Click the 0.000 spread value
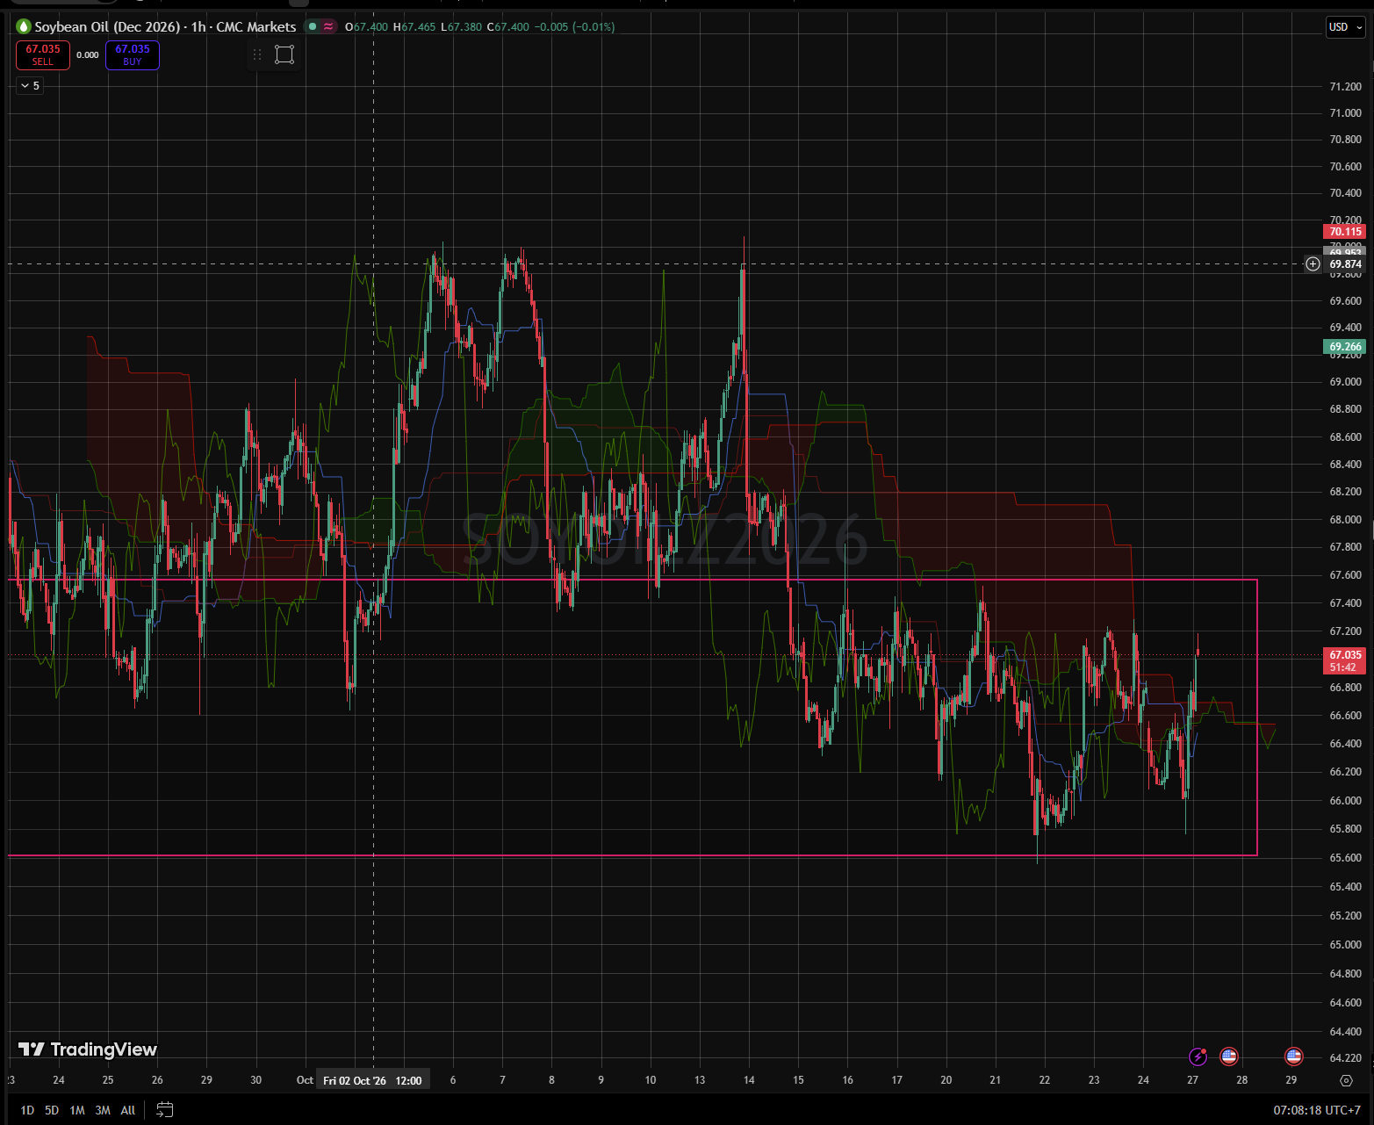The height and width of the screenshot is (1125, 1374). pyautogui.click(x=88, y=55)
